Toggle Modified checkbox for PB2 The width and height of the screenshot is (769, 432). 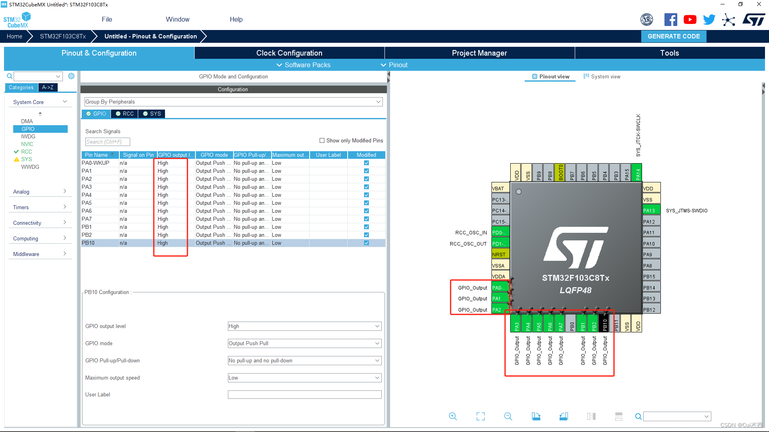366,235
